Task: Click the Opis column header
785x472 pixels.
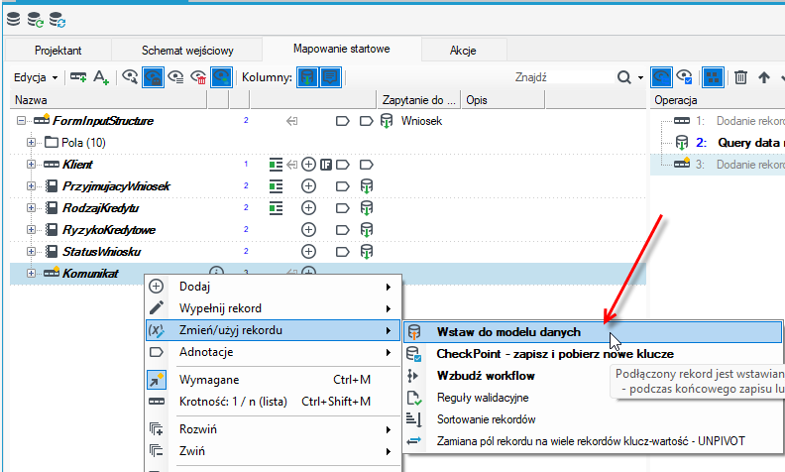Action: point(504,100)
